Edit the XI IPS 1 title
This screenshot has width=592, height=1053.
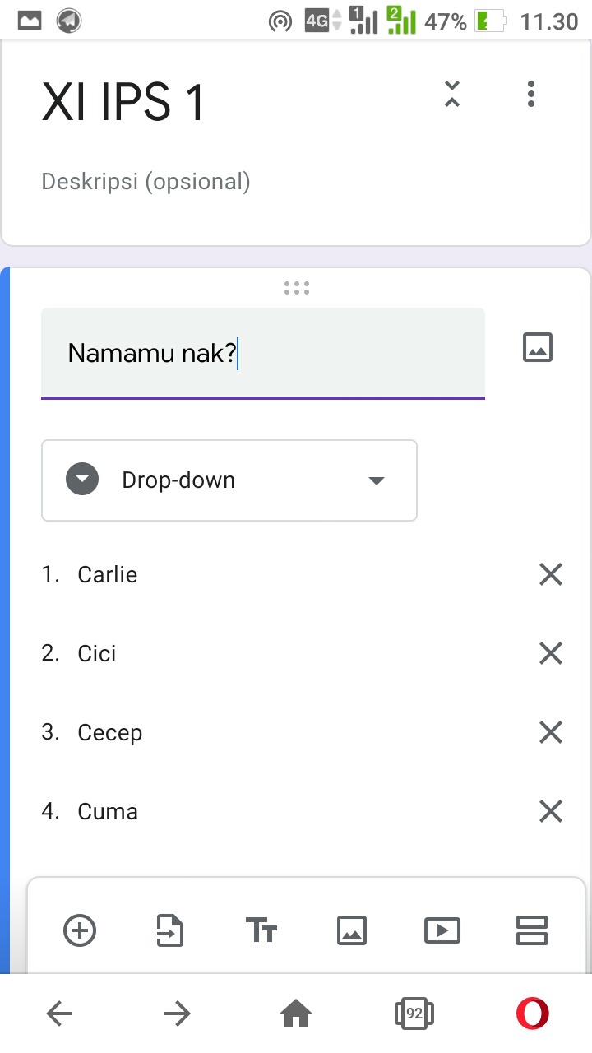tap(123, 103)
